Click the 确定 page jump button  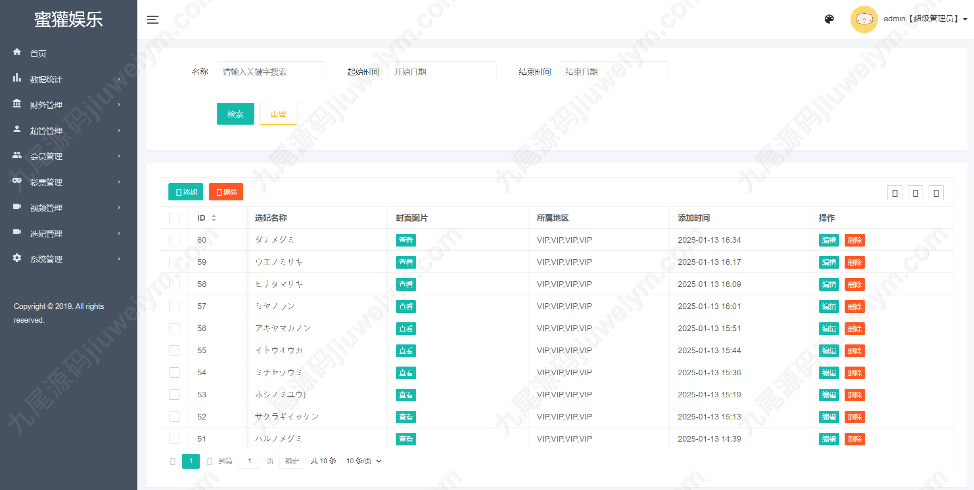292,461
